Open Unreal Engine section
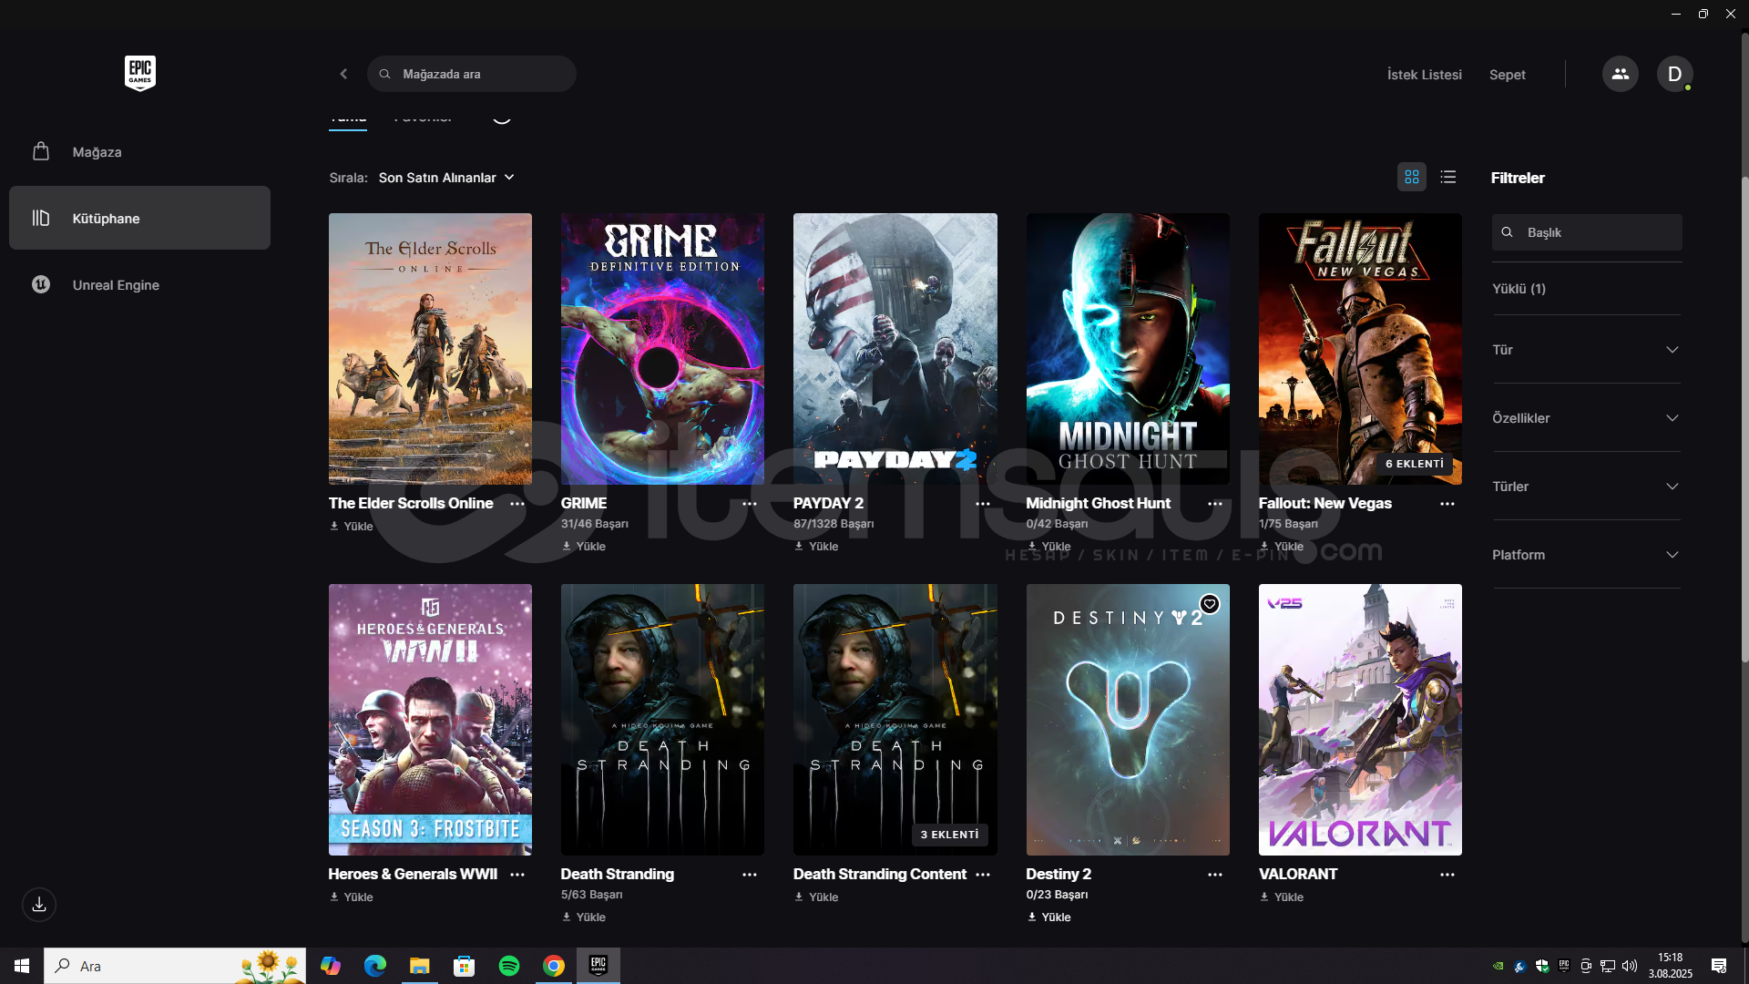Screen dimensions: 1749x984 click(x=139, y=284)
